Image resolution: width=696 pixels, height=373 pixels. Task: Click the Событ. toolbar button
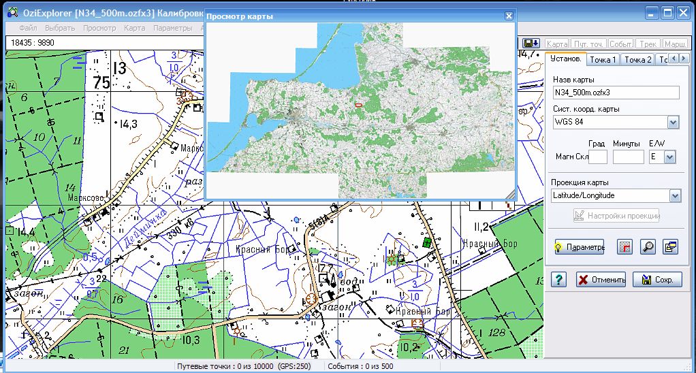coord(620,44)
